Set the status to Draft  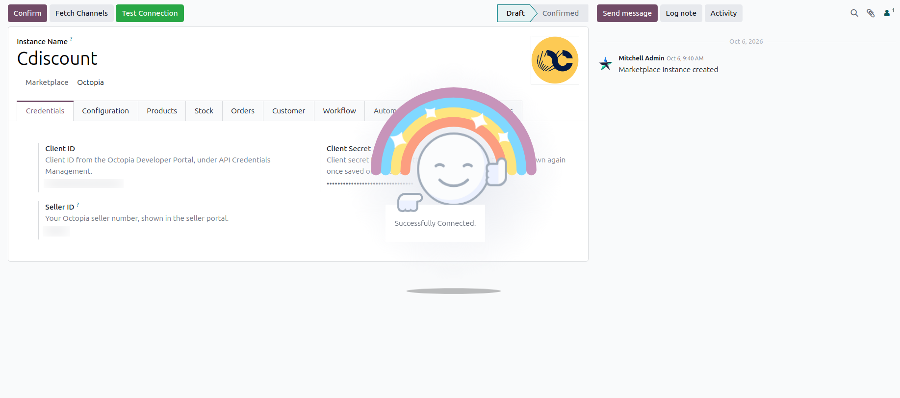tap(515, 13)
